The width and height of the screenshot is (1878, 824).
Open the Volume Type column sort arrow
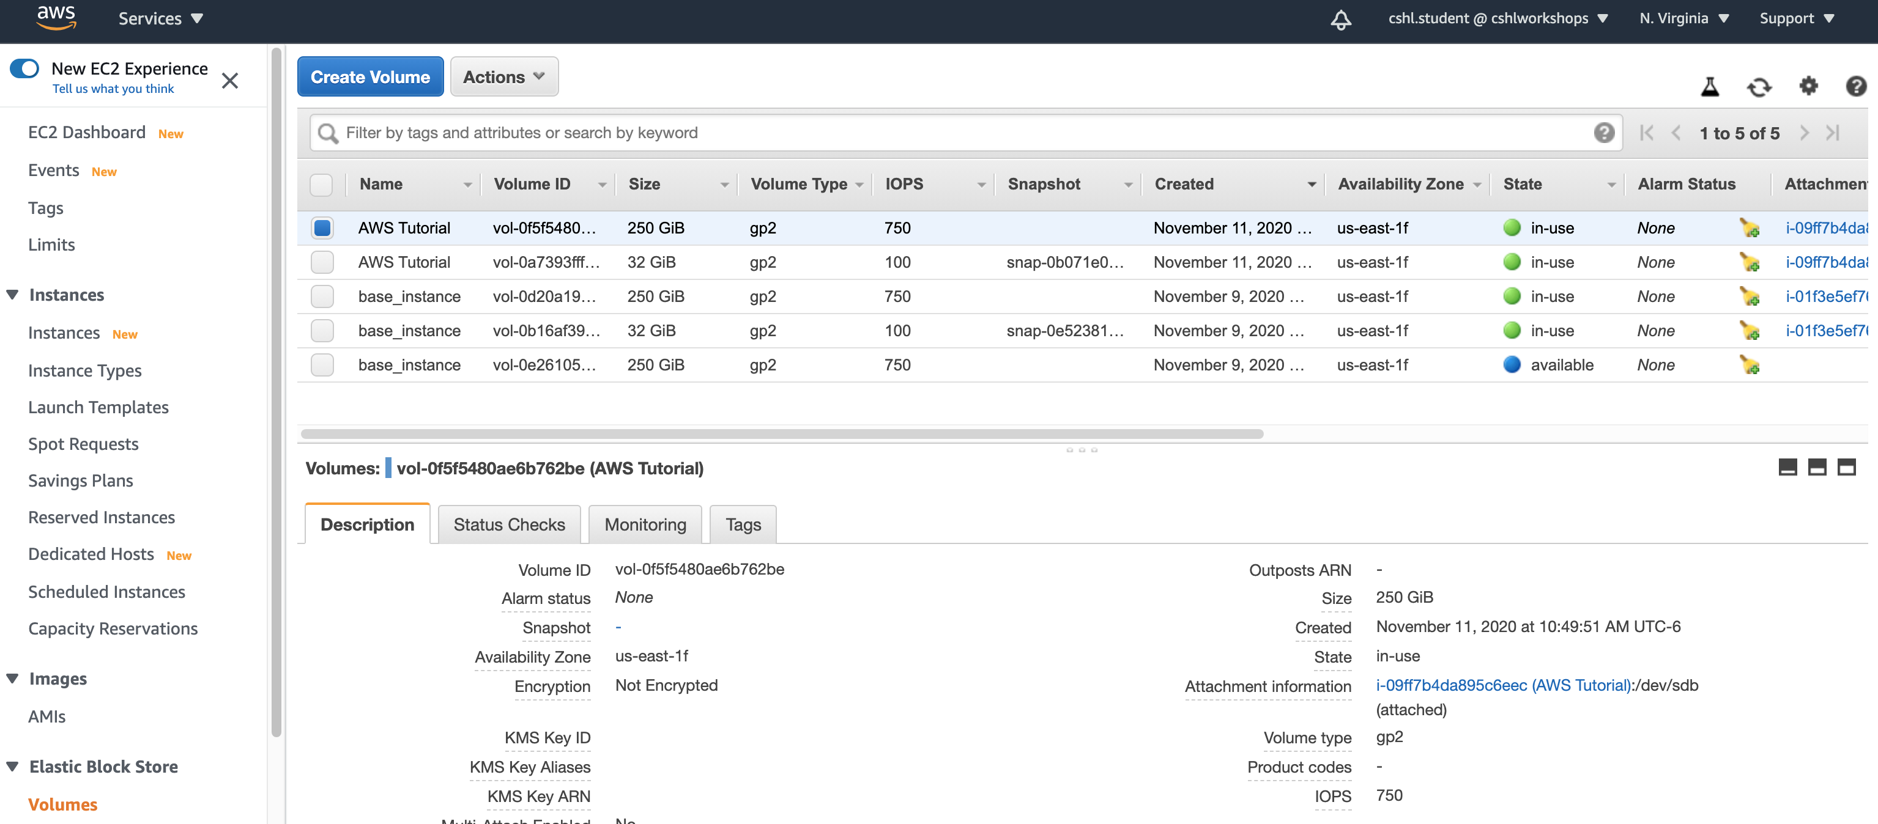pos(859,185)
